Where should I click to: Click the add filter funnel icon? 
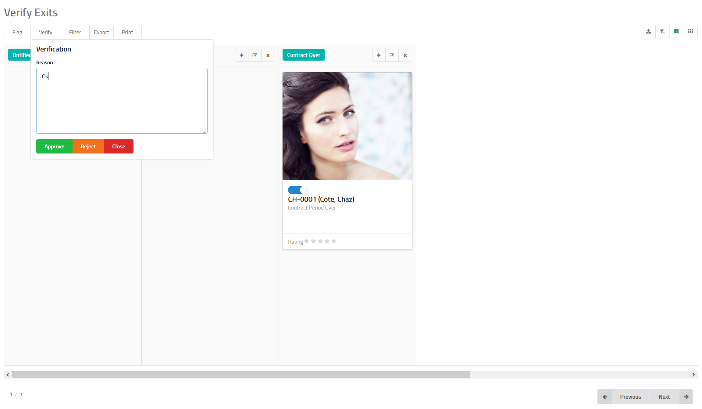pos(662,31)
